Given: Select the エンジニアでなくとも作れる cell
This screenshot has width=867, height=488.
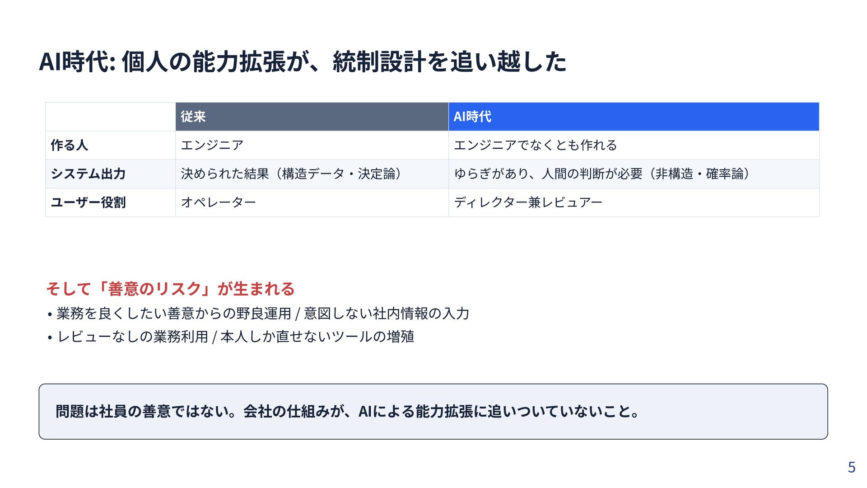Looking at the screenshot, I should 634,145.
